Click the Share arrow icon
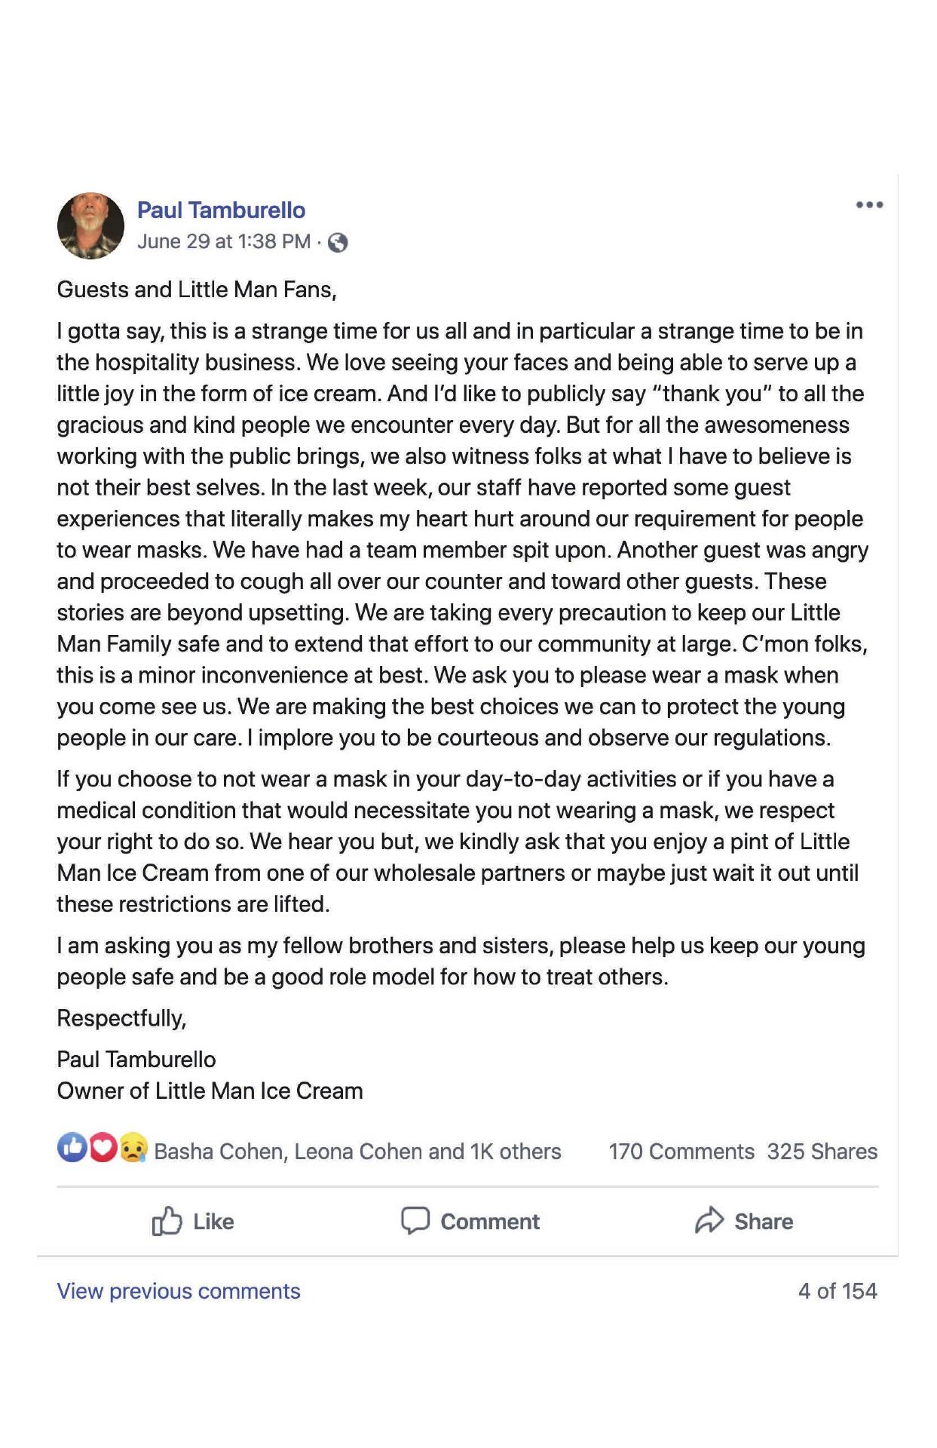The width and height of the screenshot is (937, 1448). (x=709, y=1220)
